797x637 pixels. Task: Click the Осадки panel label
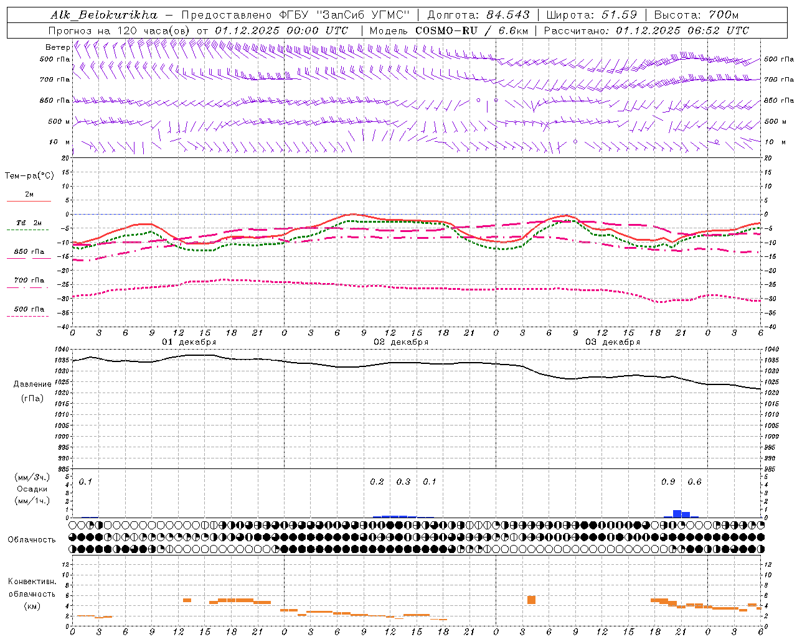(x=32, y=489)
